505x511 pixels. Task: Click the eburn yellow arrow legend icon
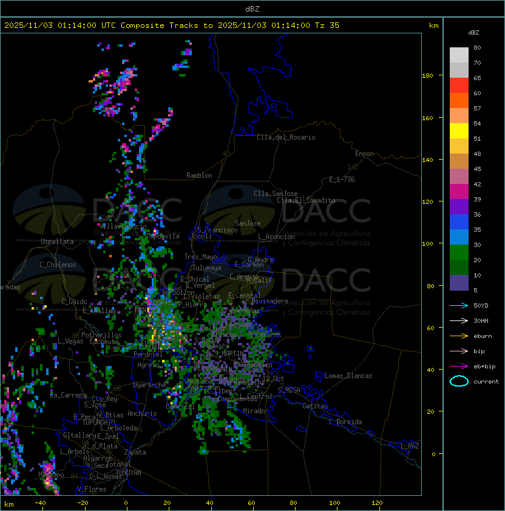tap(459, 336)
